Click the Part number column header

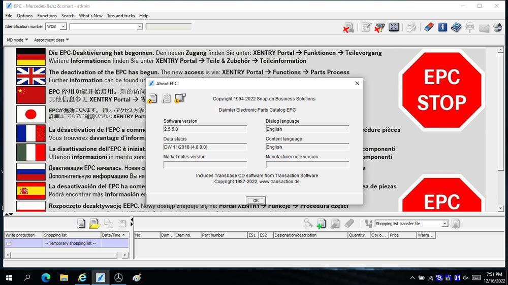224,235
